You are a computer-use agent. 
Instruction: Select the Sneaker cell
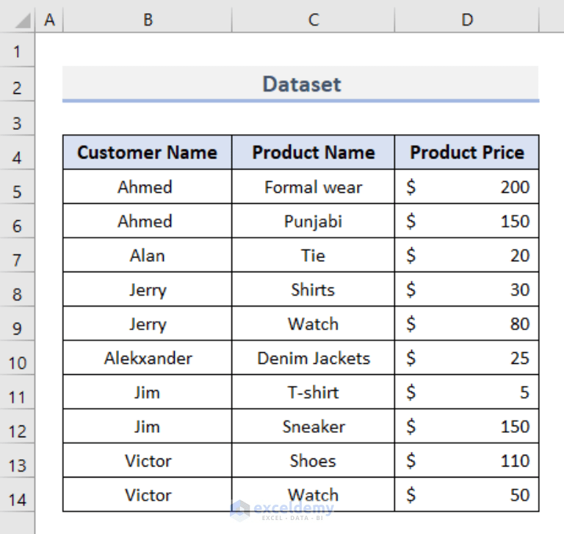point(314,426)
